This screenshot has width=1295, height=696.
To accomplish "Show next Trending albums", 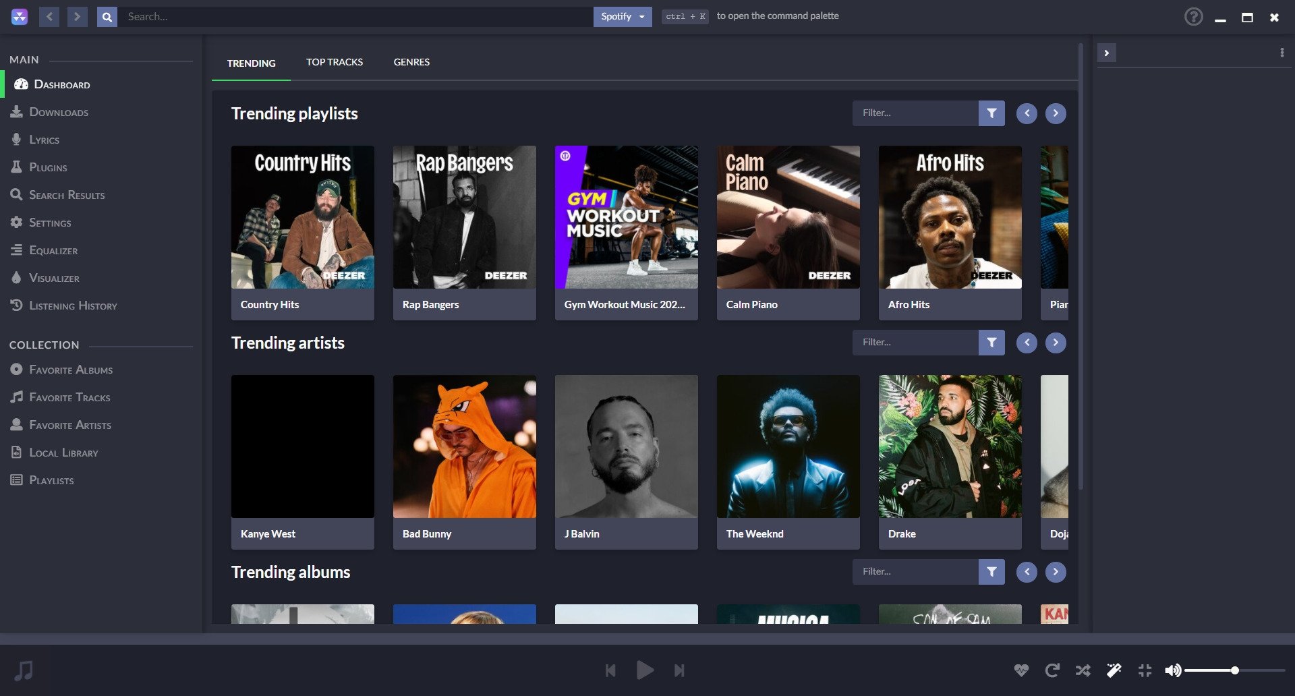I will pos(1056,572).
